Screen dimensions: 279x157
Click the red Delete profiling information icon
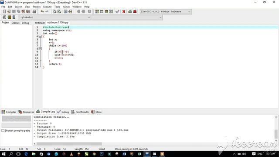pos(135,12)
